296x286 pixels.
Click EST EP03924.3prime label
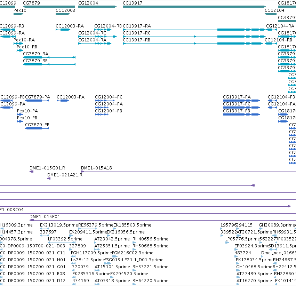coord(251,246)
